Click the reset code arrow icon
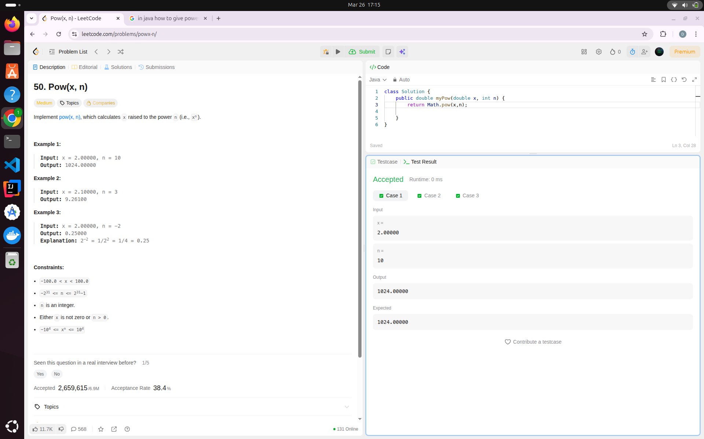This screenshot has width=704, height=439. (x=684, y=80)
